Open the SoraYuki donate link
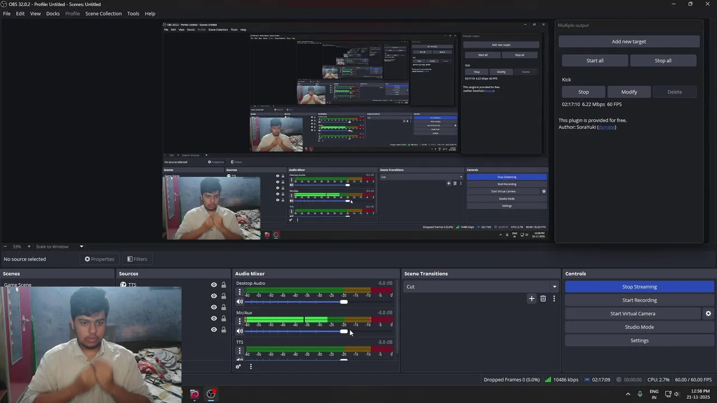The width and height of the screenshot is (717, 403). tap(607, 127)
